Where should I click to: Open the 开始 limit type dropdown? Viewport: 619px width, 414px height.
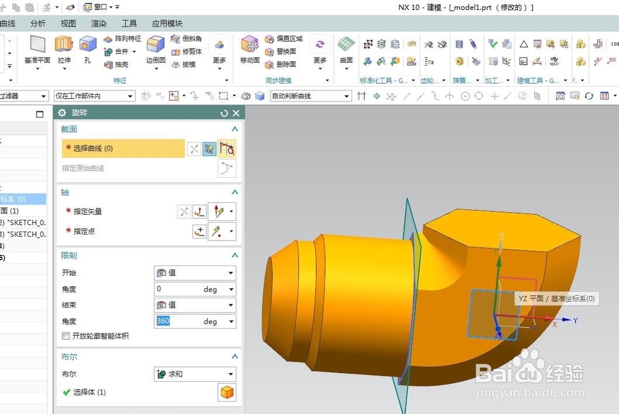click(195, 273)
